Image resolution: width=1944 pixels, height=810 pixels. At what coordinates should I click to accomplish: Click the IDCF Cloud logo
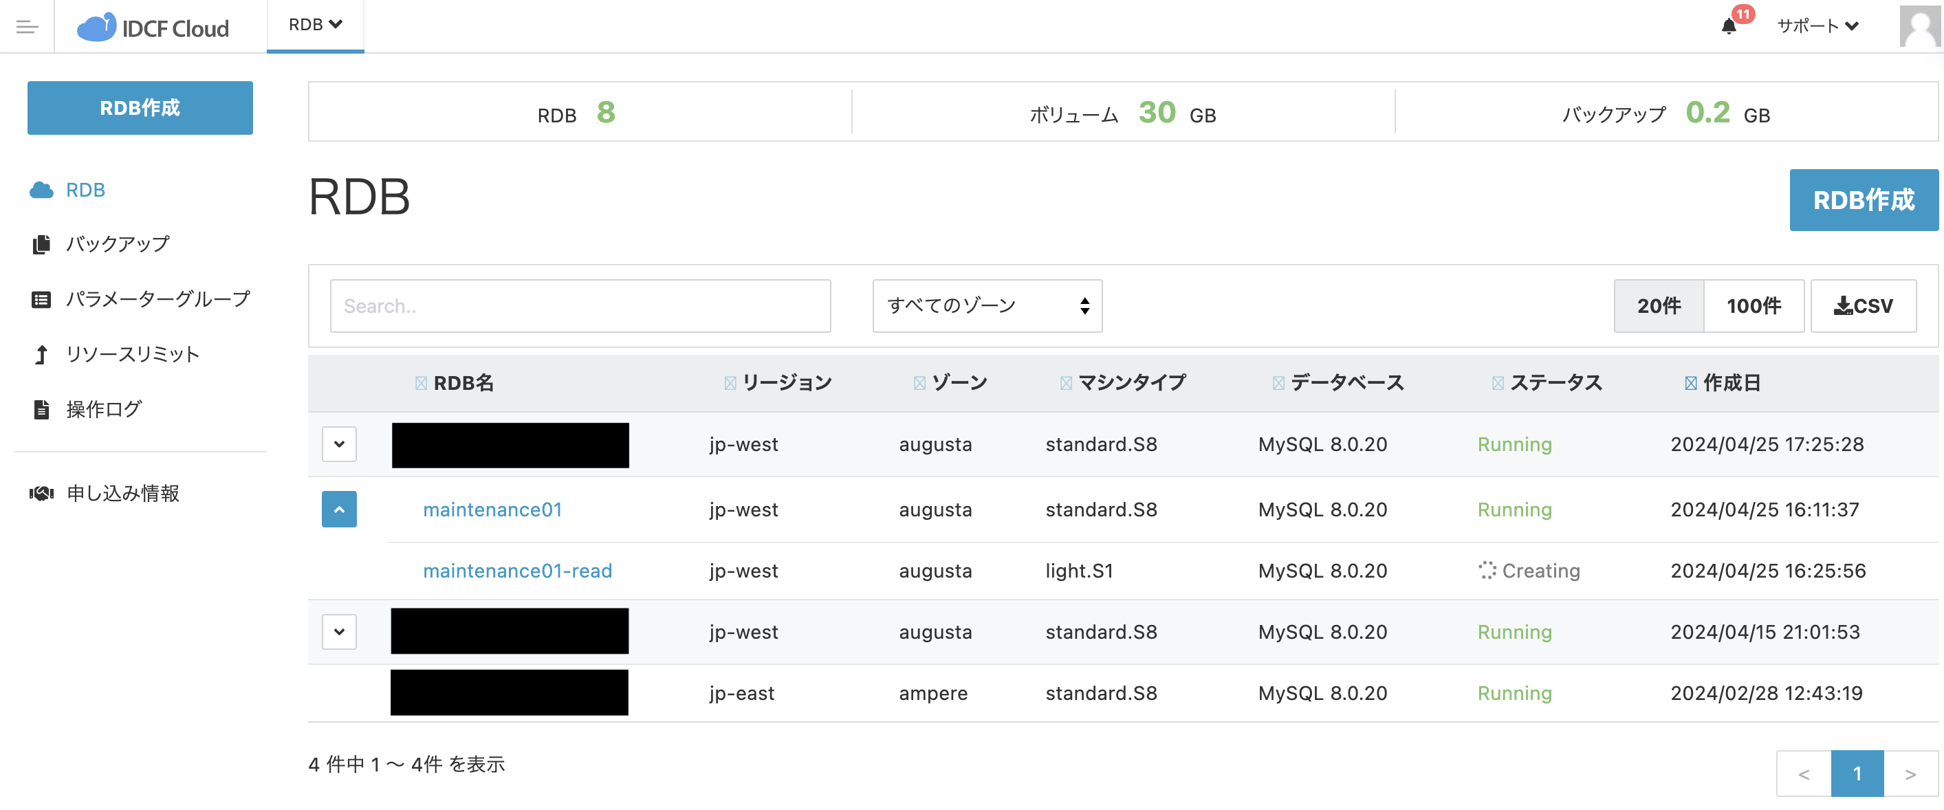click(153, 28)
